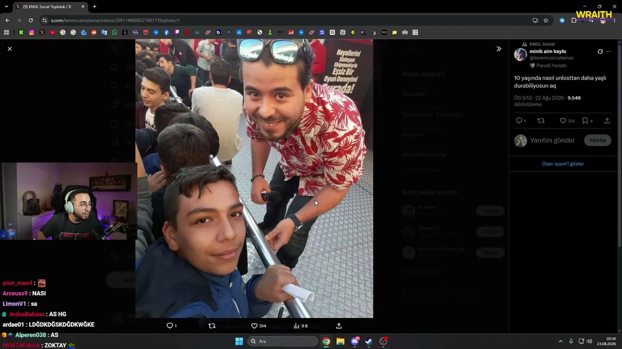Repost the tweet from the sidebar

coord(541,121)
